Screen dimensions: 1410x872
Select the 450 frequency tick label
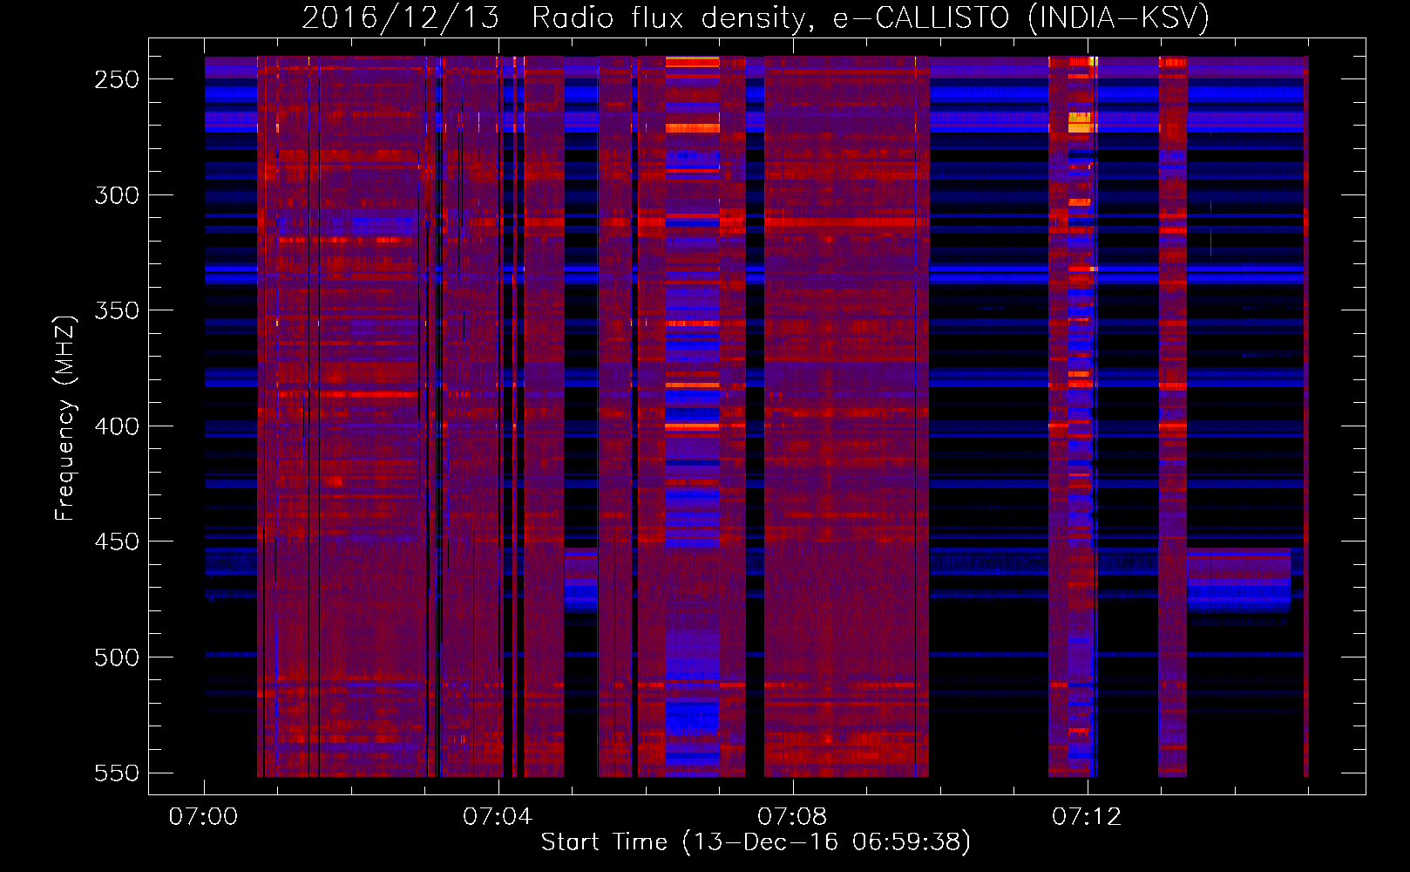pos(117,542)
